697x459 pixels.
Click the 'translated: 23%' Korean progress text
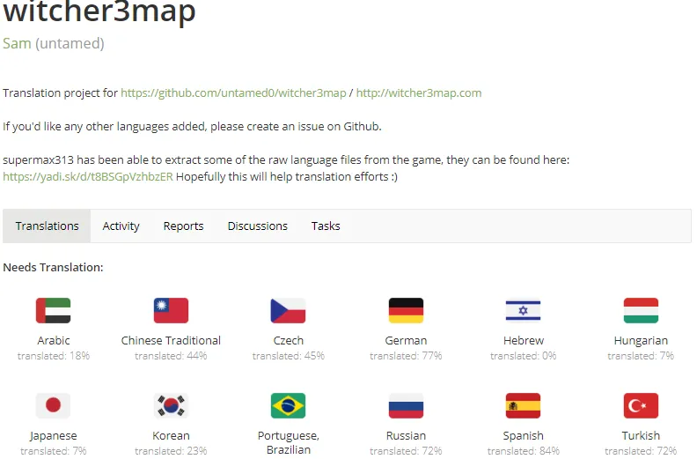tap(171, 451)
